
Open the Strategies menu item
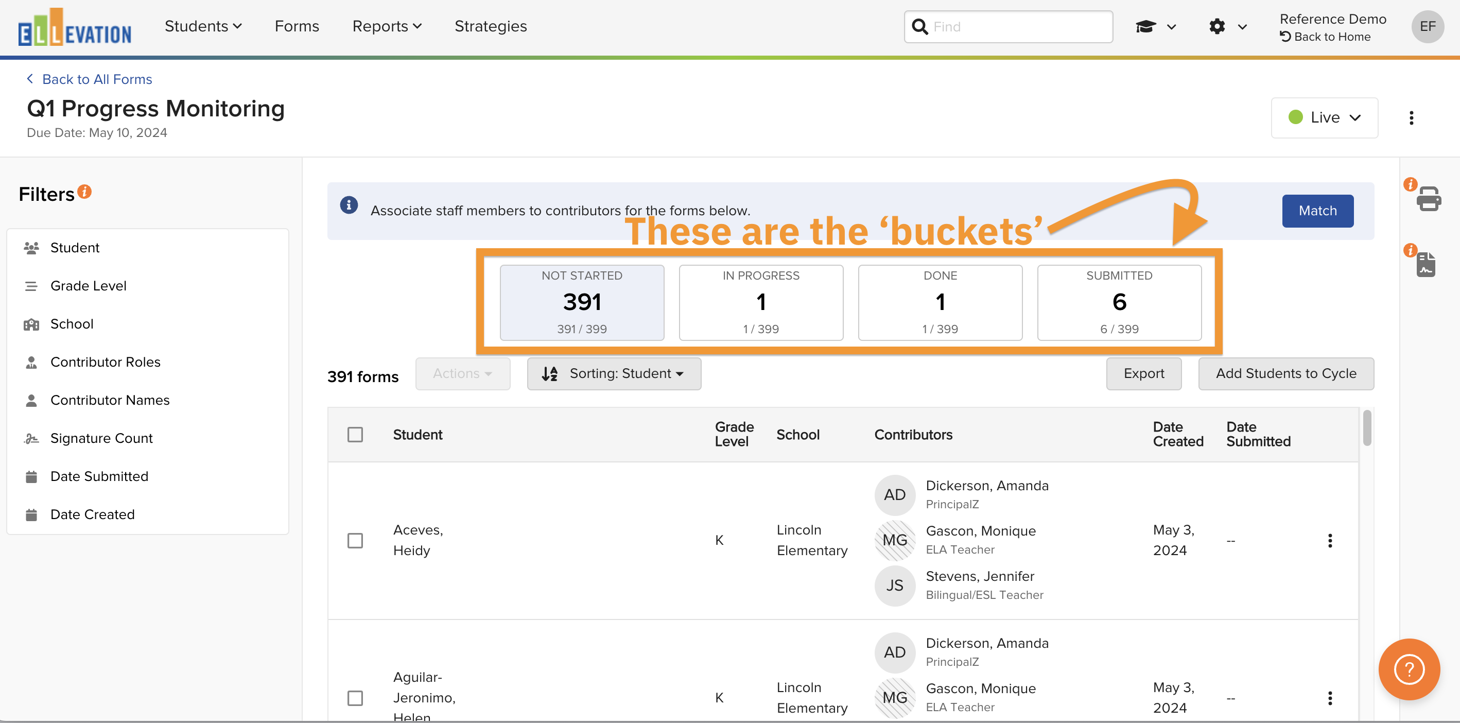tap(490, 26)
